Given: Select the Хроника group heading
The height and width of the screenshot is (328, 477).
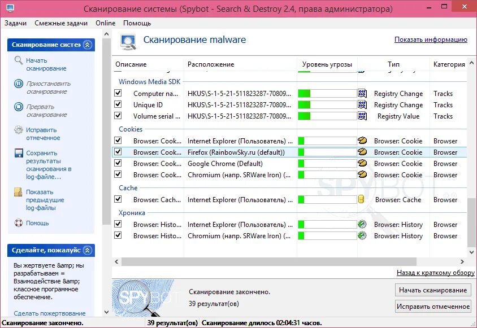Looking at the screenshot, I should point(132,212).
